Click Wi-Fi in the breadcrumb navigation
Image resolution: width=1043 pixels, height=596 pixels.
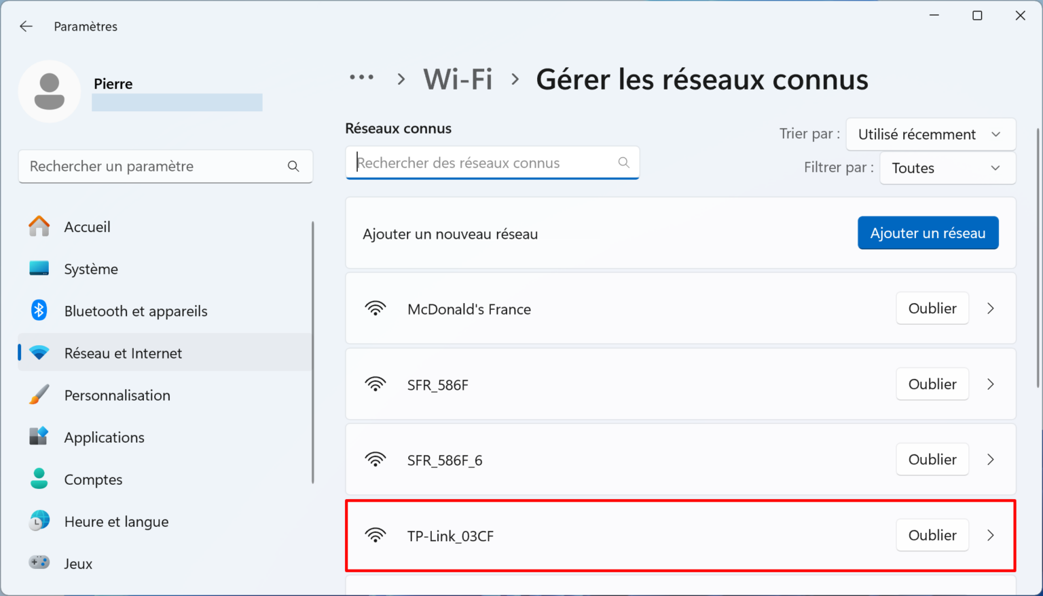[x=458, y=79]
